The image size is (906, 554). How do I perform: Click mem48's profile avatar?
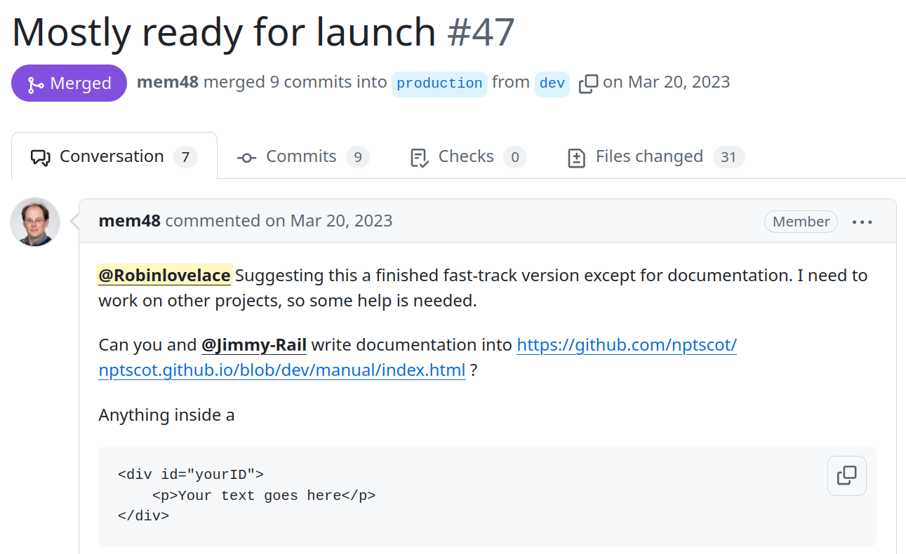click(x=35, y=222)
